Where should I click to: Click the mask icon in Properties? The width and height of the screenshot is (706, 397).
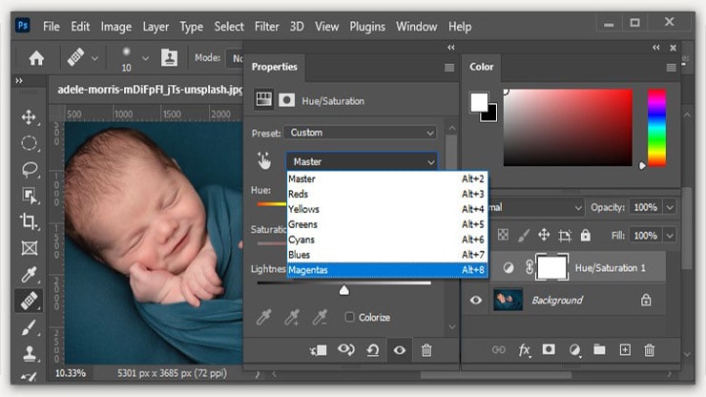pos(286,100)
